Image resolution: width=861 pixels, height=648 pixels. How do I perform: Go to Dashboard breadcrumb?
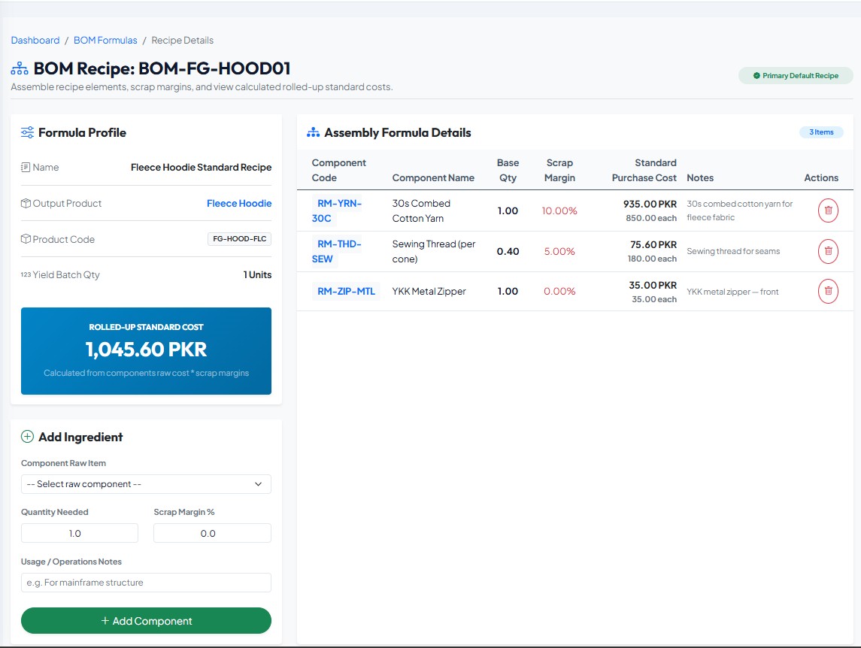[35, 40]
